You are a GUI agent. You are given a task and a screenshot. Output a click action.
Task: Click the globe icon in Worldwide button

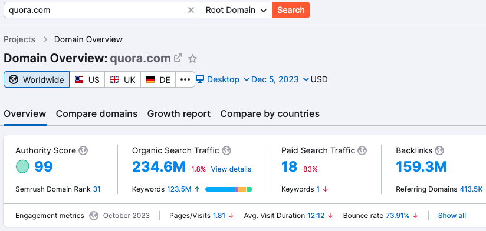(x=14, y=80)
